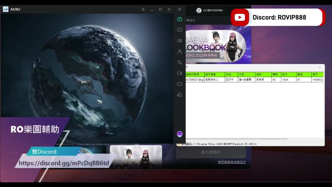This screenshot has width=332, height=187.
Task: Click the 等级 column header
Action: [276, 75]
